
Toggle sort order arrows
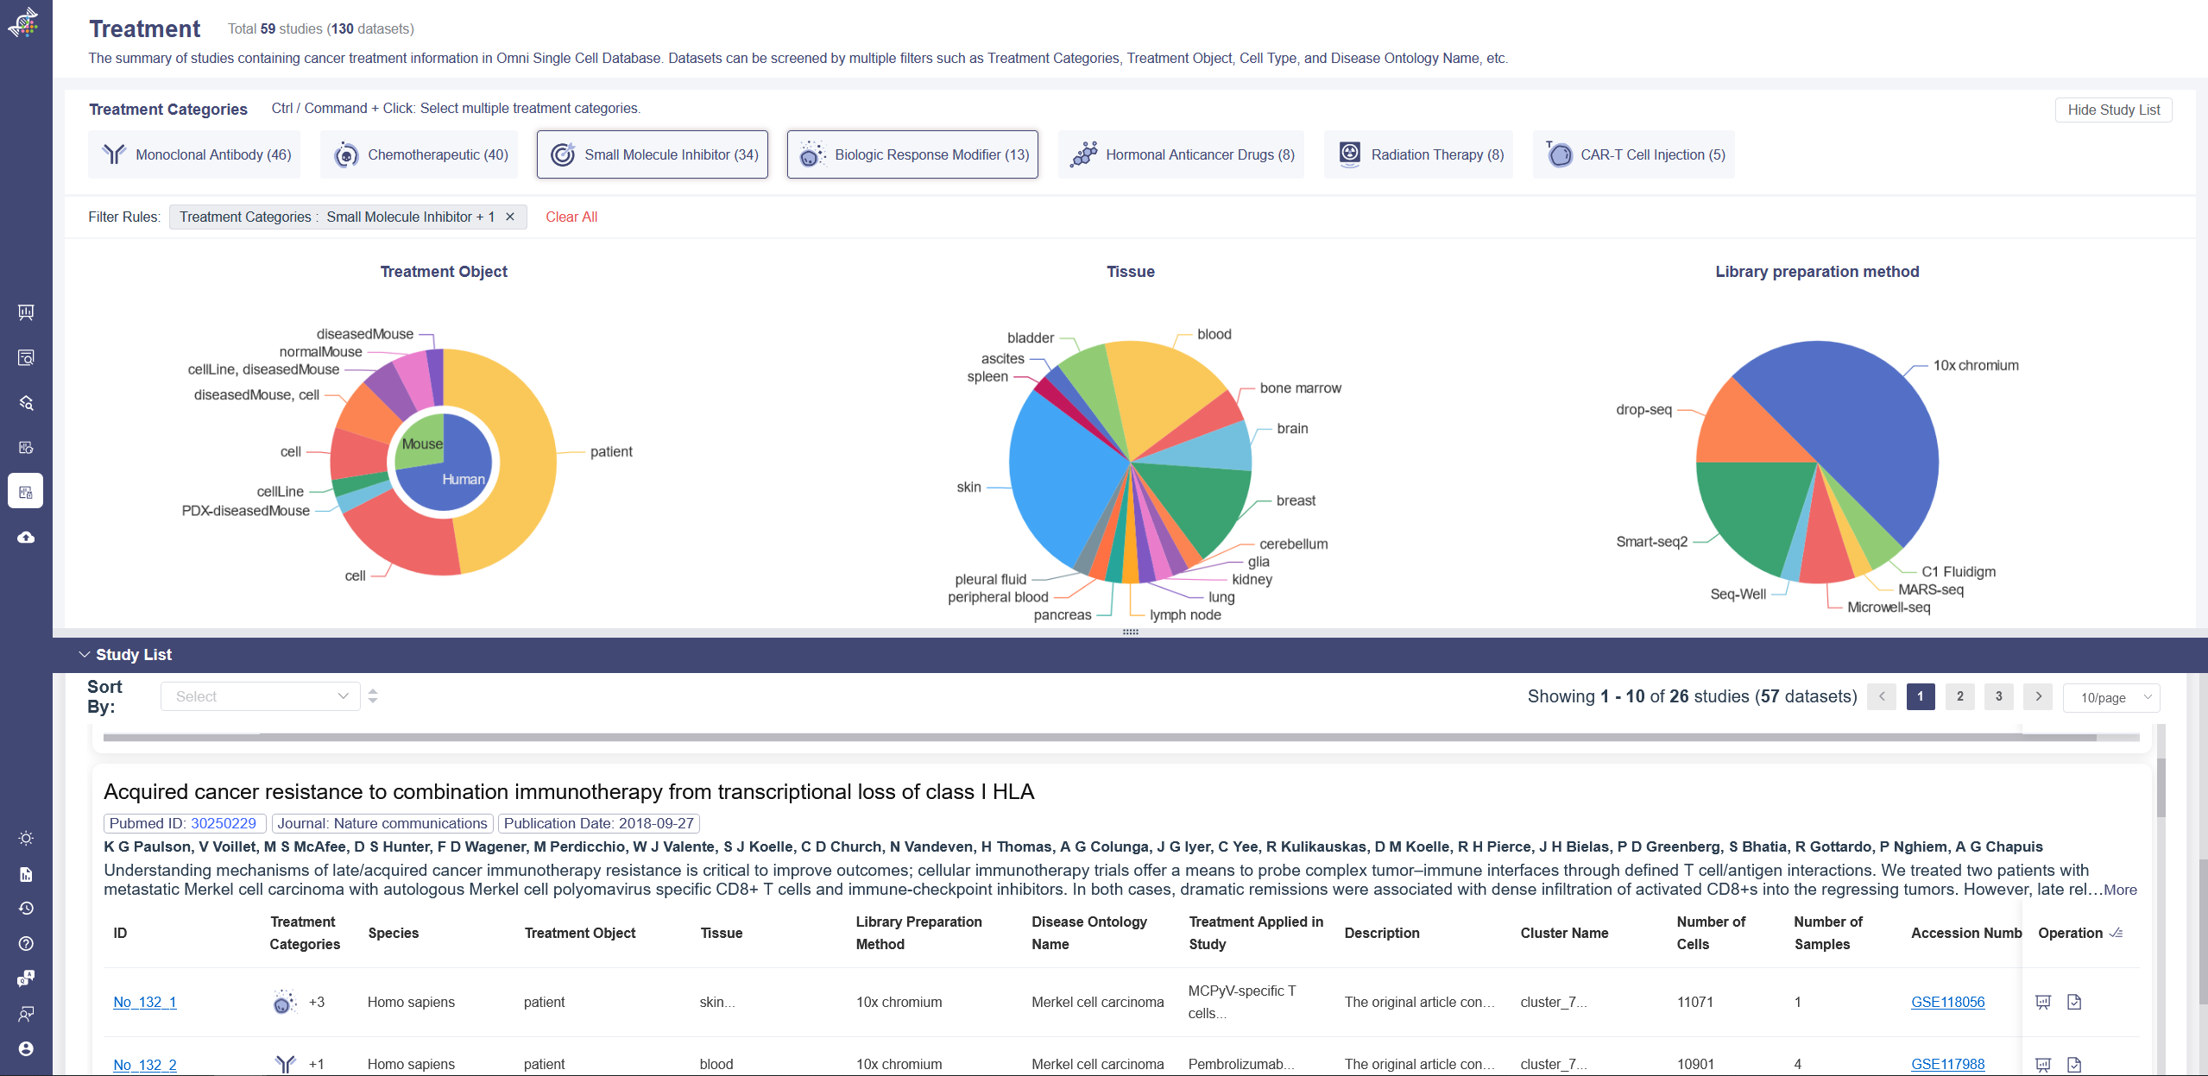(373, 695)
